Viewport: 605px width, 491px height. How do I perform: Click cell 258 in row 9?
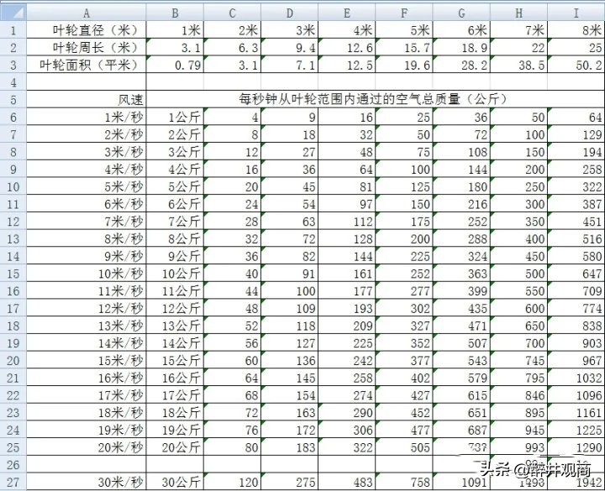tap(576, 170)
